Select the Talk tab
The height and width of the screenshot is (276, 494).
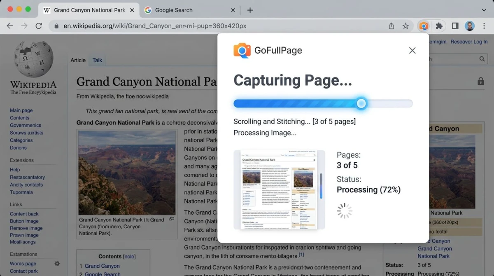97,60
